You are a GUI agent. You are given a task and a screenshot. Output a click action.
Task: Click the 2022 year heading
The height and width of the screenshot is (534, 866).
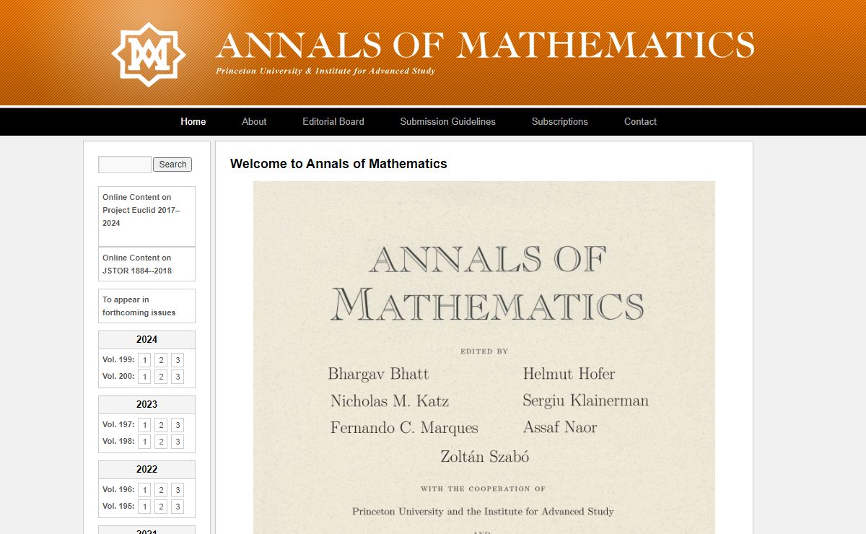pyautogui.click(x=146, y=470)
